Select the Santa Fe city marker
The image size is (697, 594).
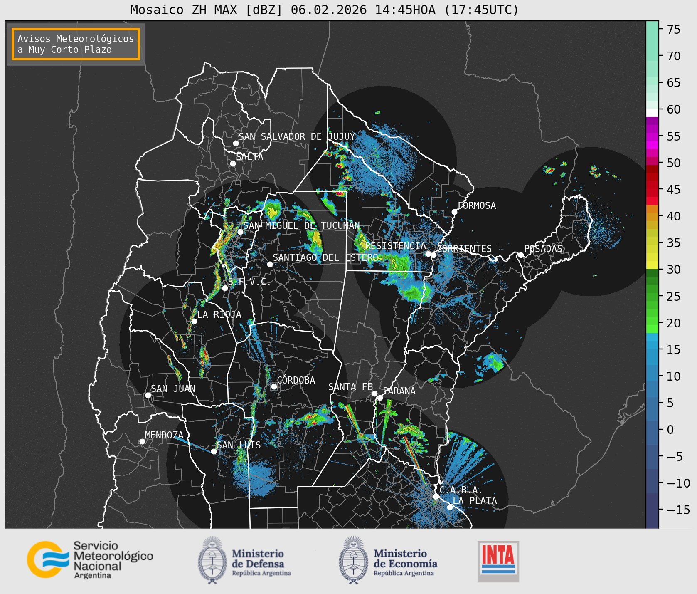pyautogui.click(x=374, y=394)
